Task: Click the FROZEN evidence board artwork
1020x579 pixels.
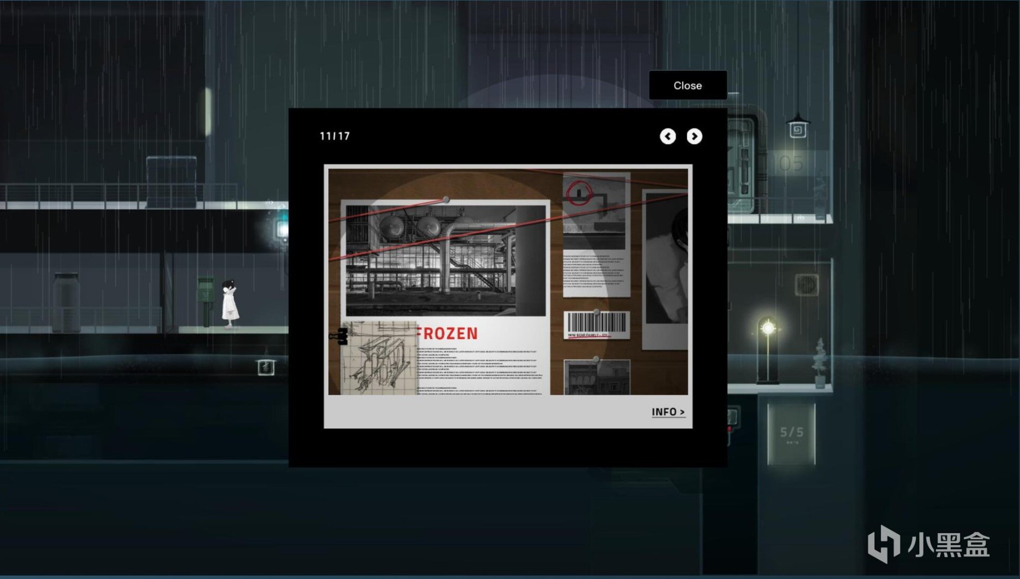Action: click(x=508, y=282)
